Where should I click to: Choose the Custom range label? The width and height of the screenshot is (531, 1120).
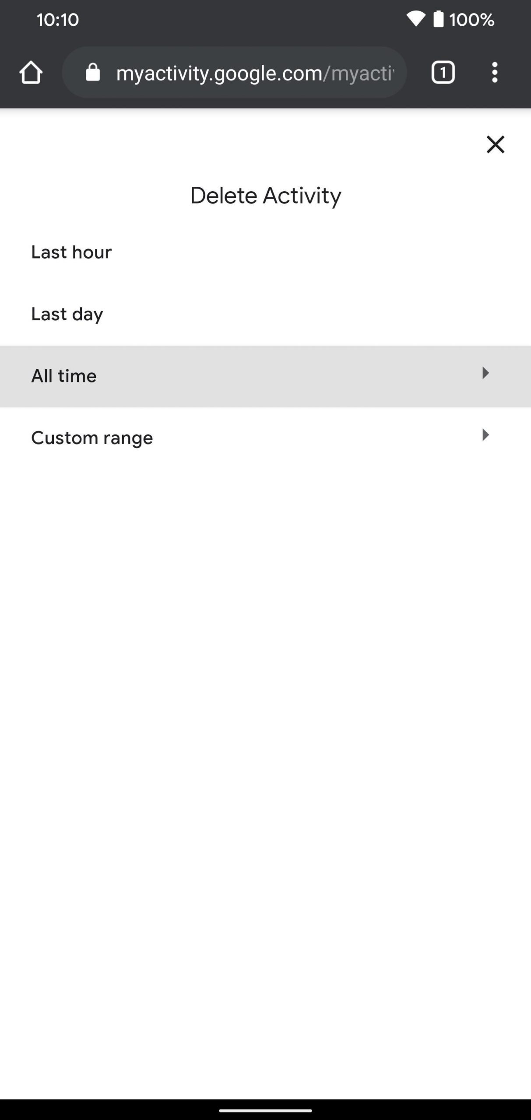coord(92,438)
